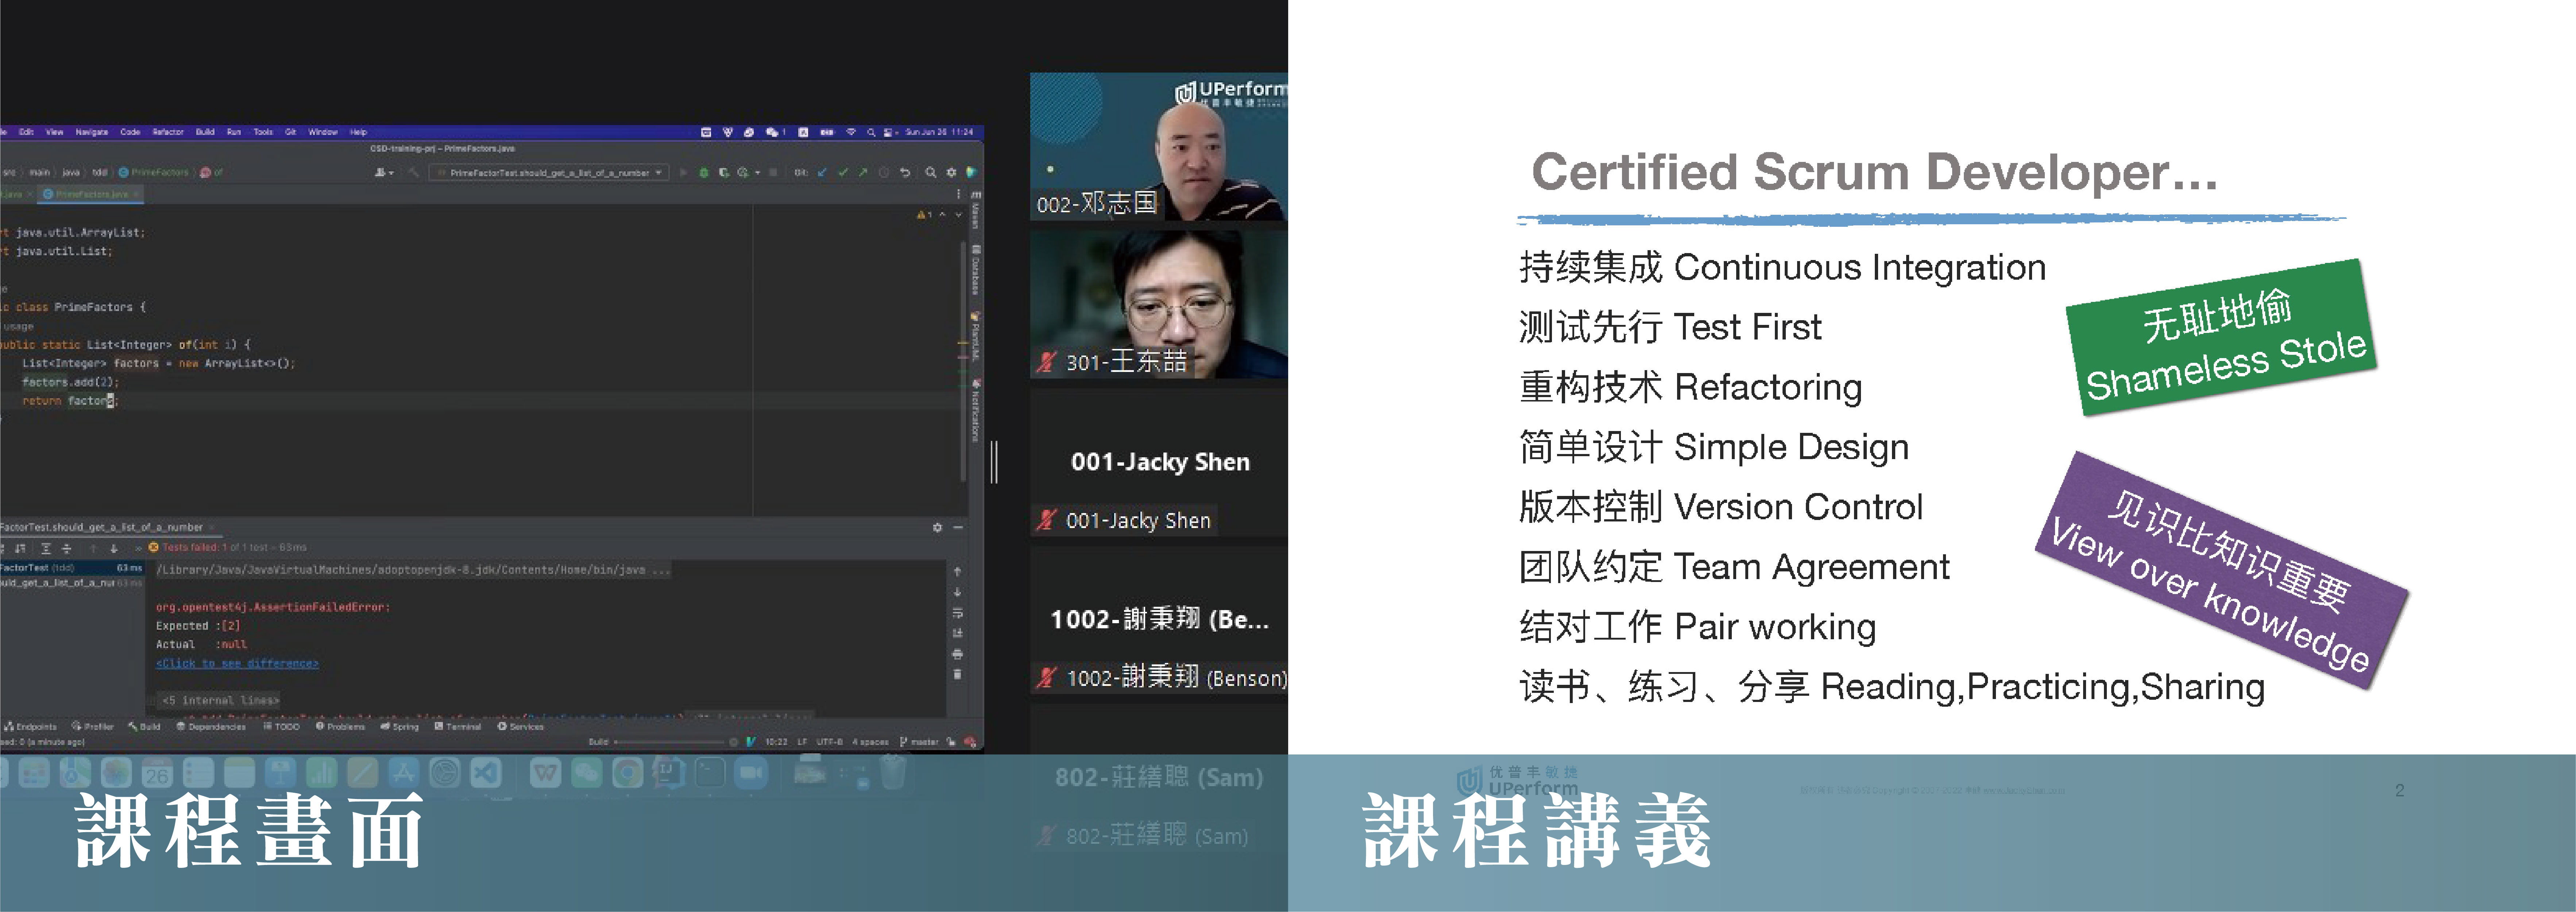Image resolution: width=2576 pixels, height=912 pixels.
Task: Open master Git branch selector
Action: (920, 742)
